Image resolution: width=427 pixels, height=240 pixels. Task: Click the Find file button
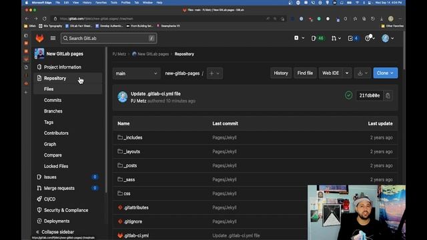click(x=305, y=73)
